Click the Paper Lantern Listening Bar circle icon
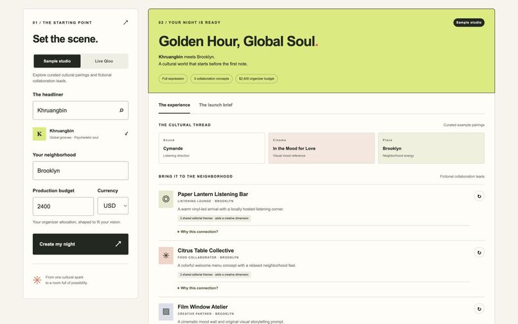This screenshot has height=324, width=518. [166, 199]
